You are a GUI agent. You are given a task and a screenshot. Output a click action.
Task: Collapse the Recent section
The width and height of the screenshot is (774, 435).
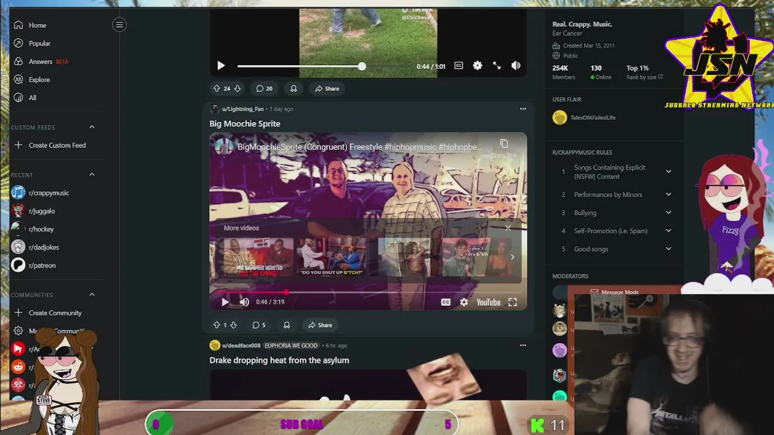92,175
